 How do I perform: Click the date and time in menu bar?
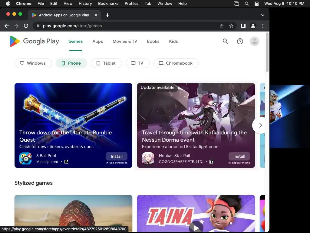[284, 3]
